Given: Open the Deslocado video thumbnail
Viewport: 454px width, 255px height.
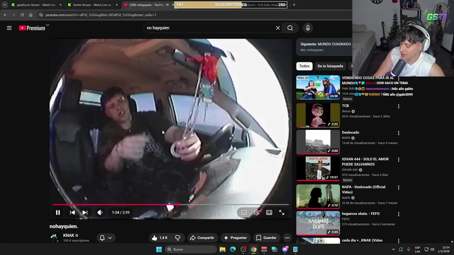Looking at the screenshot, I should tap(318, 142).
